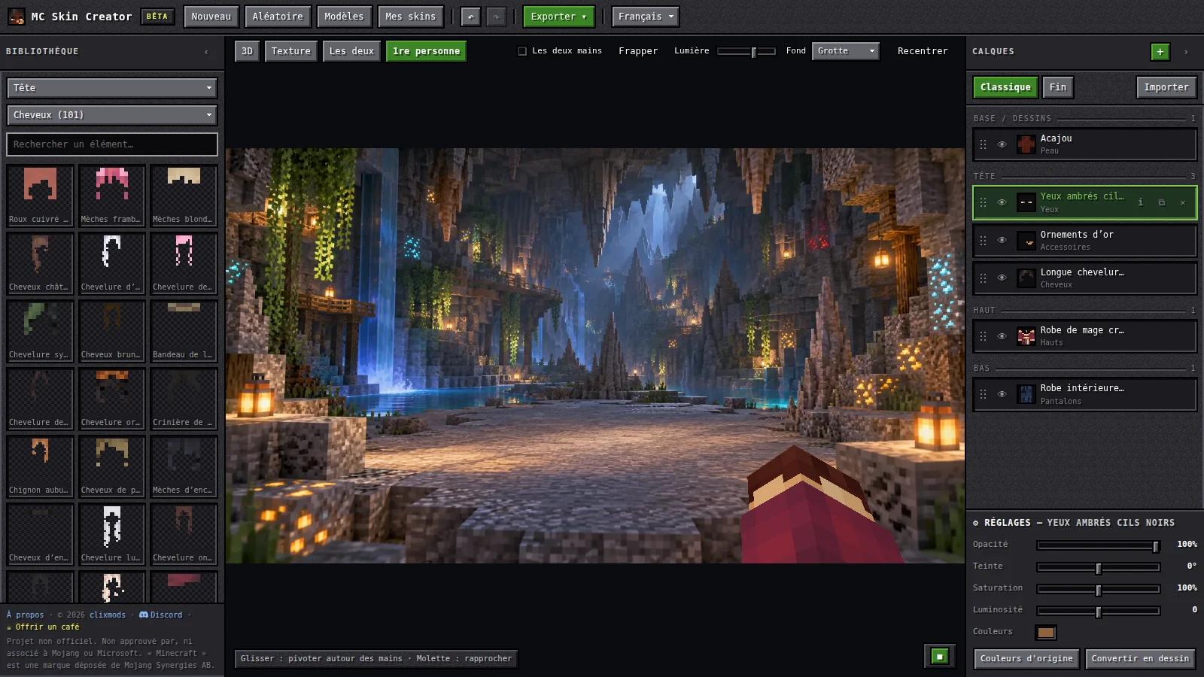Open the Tête body part dropdown

112,88
